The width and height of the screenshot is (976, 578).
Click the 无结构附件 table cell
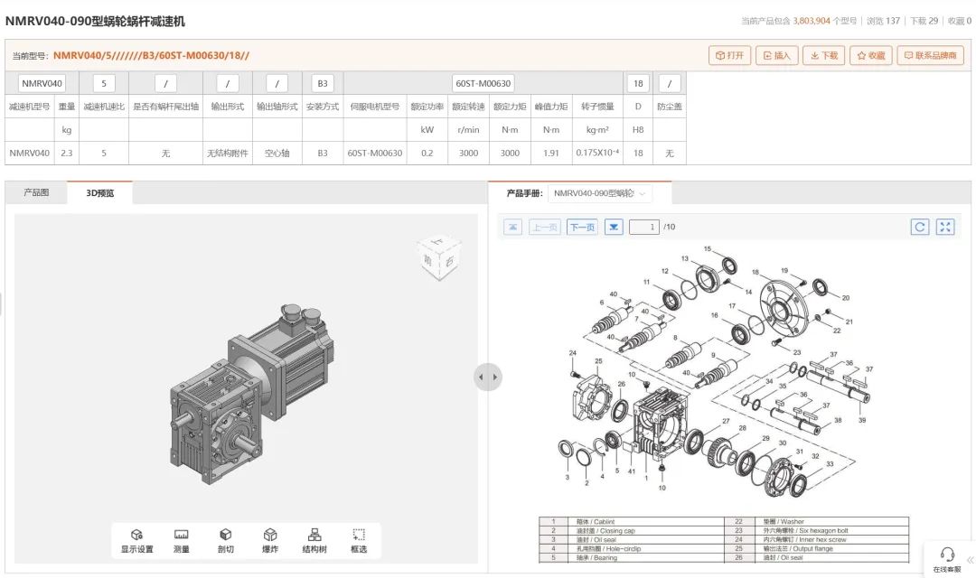227,153
